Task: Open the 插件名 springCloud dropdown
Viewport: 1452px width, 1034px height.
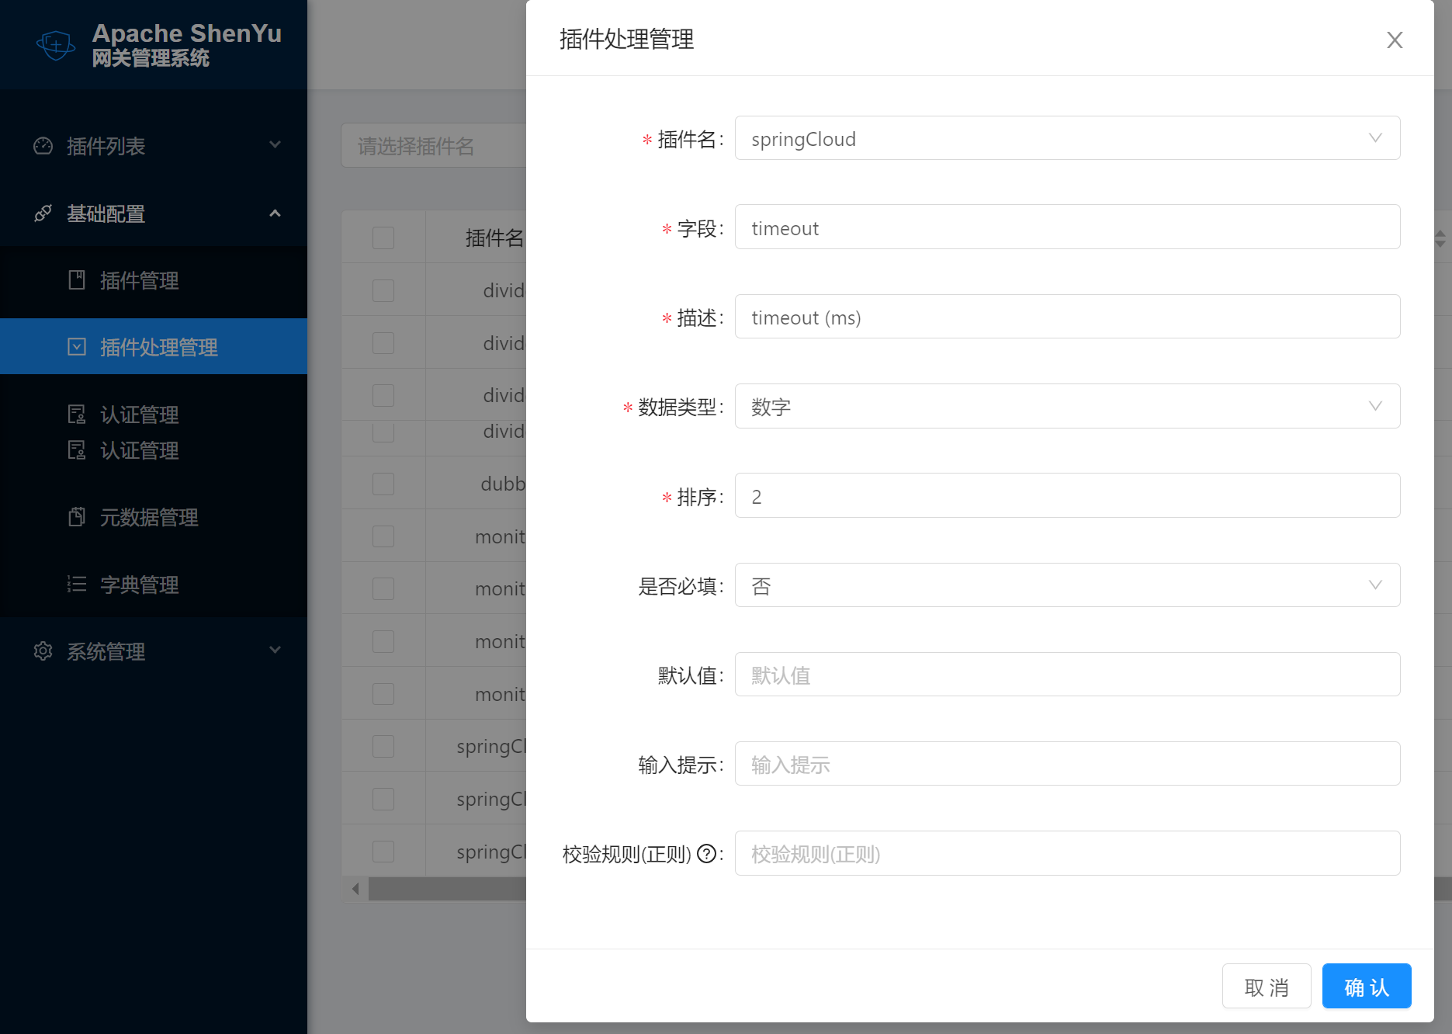Action: click(x=1067, y=138)
